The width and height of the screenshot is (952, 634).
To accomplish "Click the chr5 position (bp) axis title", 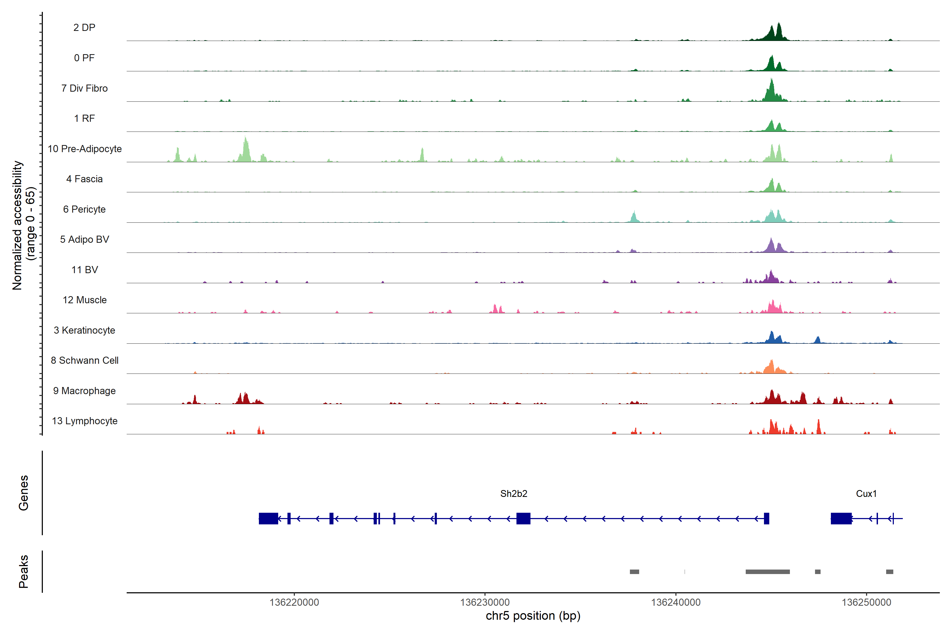I will [x=533, y=616].
